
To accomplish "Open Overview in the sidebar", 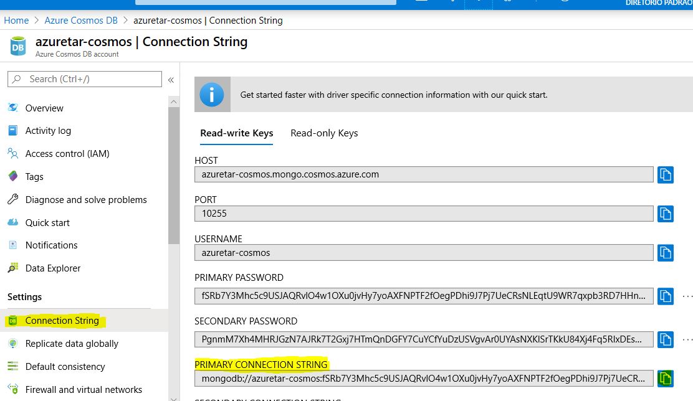I will click(x=44, y=108).
